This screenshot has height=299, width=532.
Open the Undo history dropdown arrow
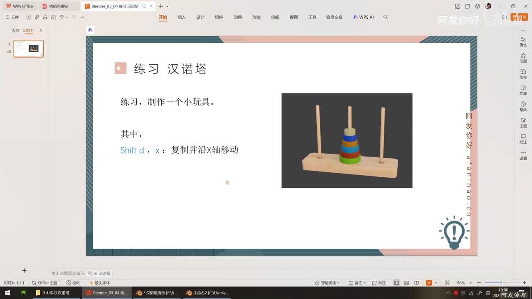(x=66, y=17)
